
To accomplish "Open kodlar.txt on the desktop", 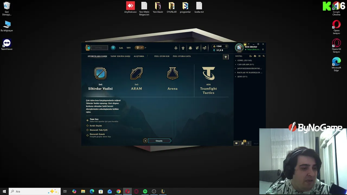I will 199,8.
